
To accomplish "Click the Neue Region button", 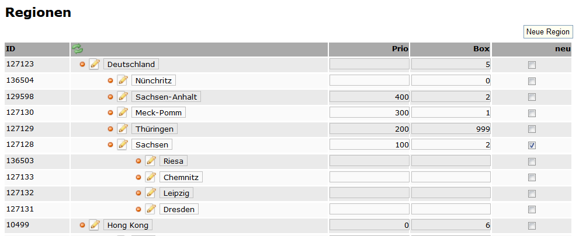I will pyautogui.click(x=548, y=32).
